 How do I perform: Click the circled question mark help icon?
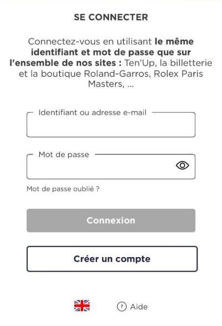[122, 307]
